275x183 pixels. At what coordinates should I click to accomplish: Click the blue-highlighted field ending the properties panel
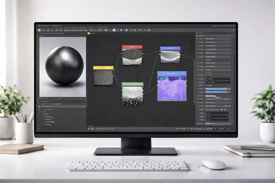click(218, 124)
